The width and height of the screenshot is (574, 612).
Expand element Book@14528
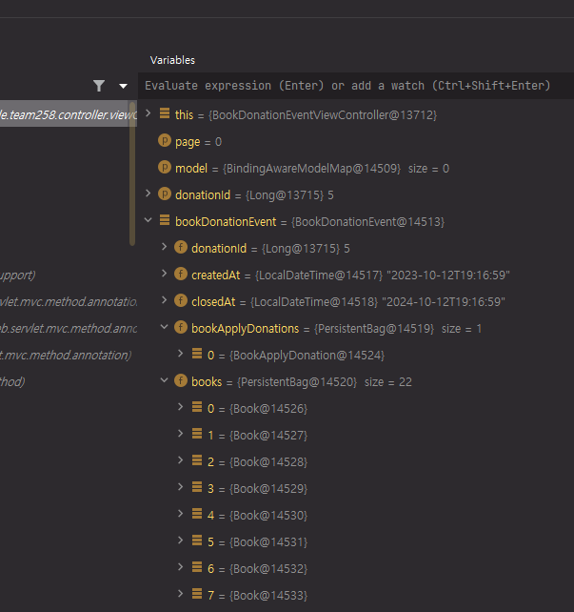pos(181,460)
